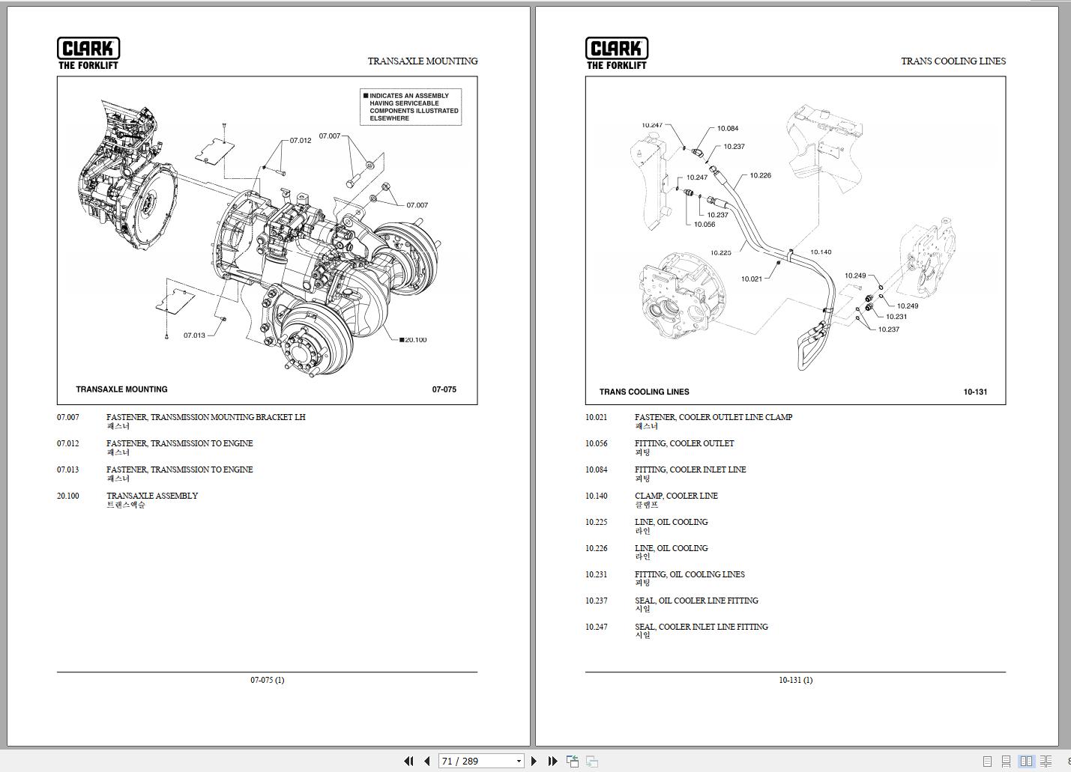Screen dimensions: 1071x772
Task: Switch to single page view
Action: tap(987, 761)
